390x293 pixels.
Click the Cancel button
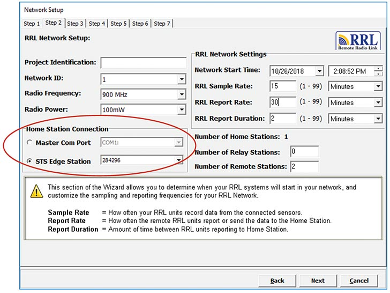pyautogui.click(x=359, y=280)
